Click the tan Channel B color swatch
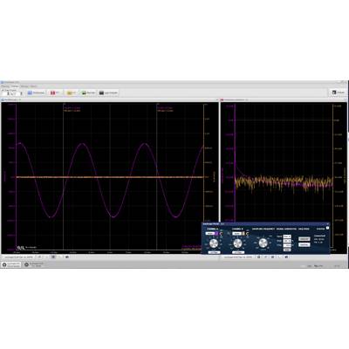 [243, 234]
